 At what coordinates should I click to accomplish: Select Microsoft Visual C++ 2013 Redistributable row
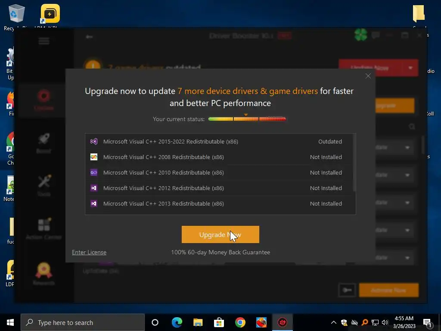coord(219,203)
